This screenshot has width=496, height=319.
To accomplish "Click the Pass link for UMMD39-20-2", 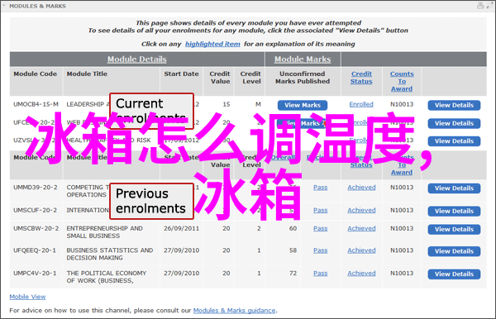I will 321,188.
